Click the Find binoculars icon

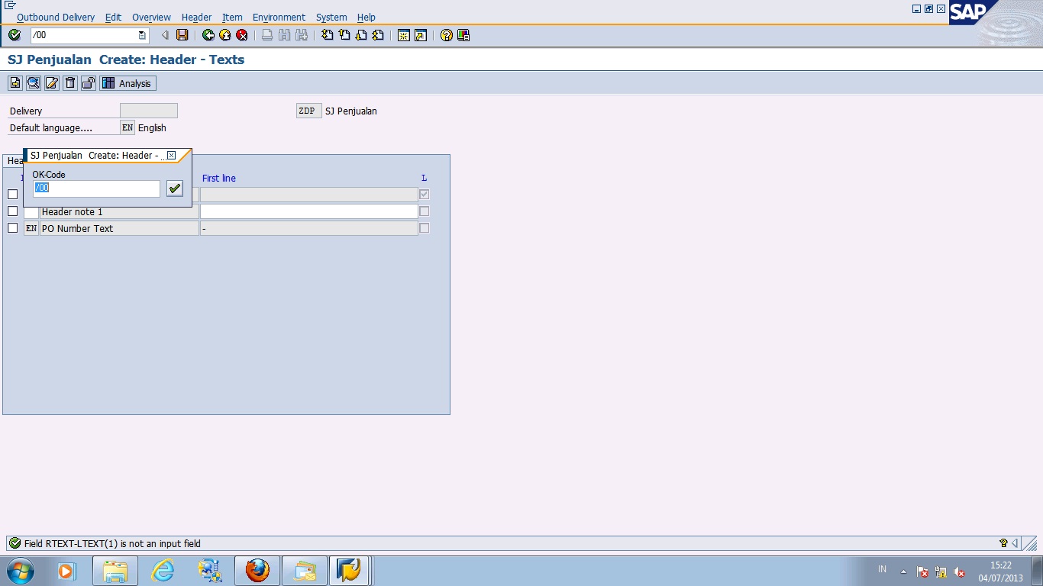(285, 35)
